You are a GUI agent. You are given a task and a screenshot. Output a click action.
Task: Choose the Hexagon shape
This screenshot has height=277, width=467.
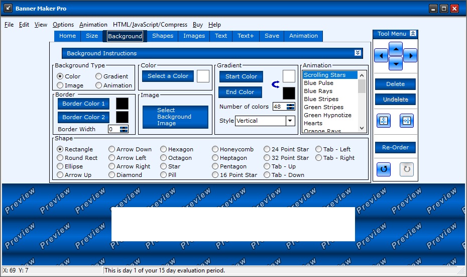click(x=177, y=149)
